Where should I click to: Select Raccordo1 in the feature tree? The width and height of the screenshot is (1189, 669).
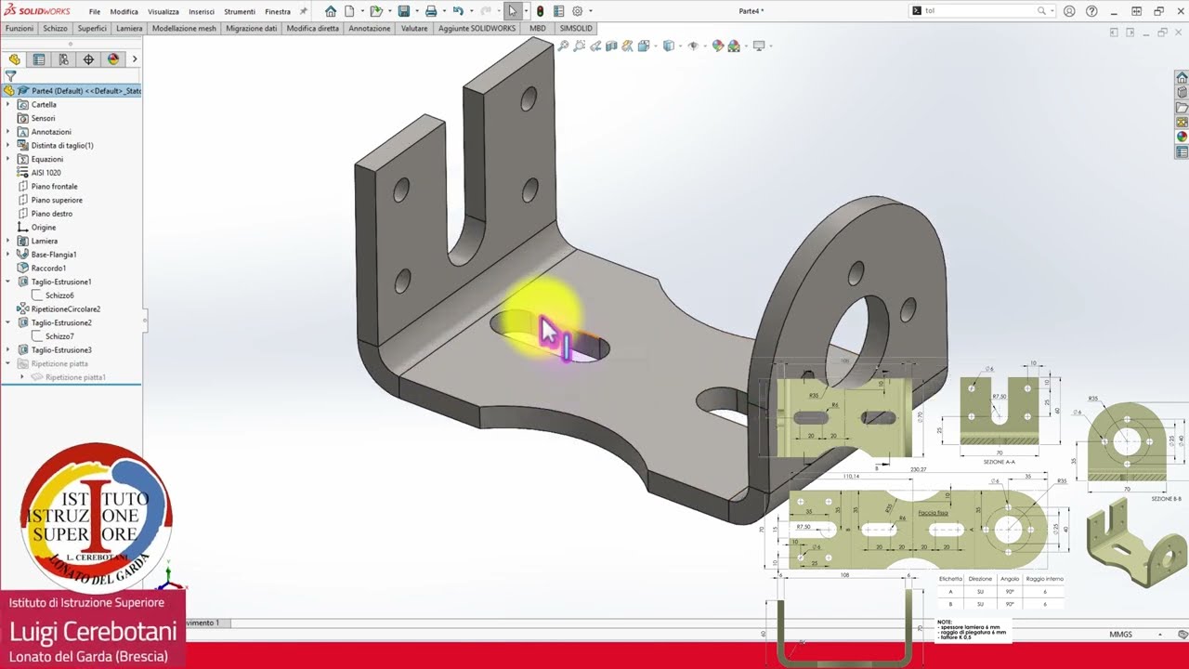48,269
